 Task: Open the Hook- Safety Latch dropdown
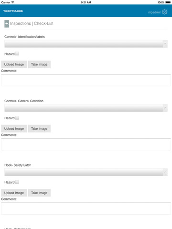(86, 172)
